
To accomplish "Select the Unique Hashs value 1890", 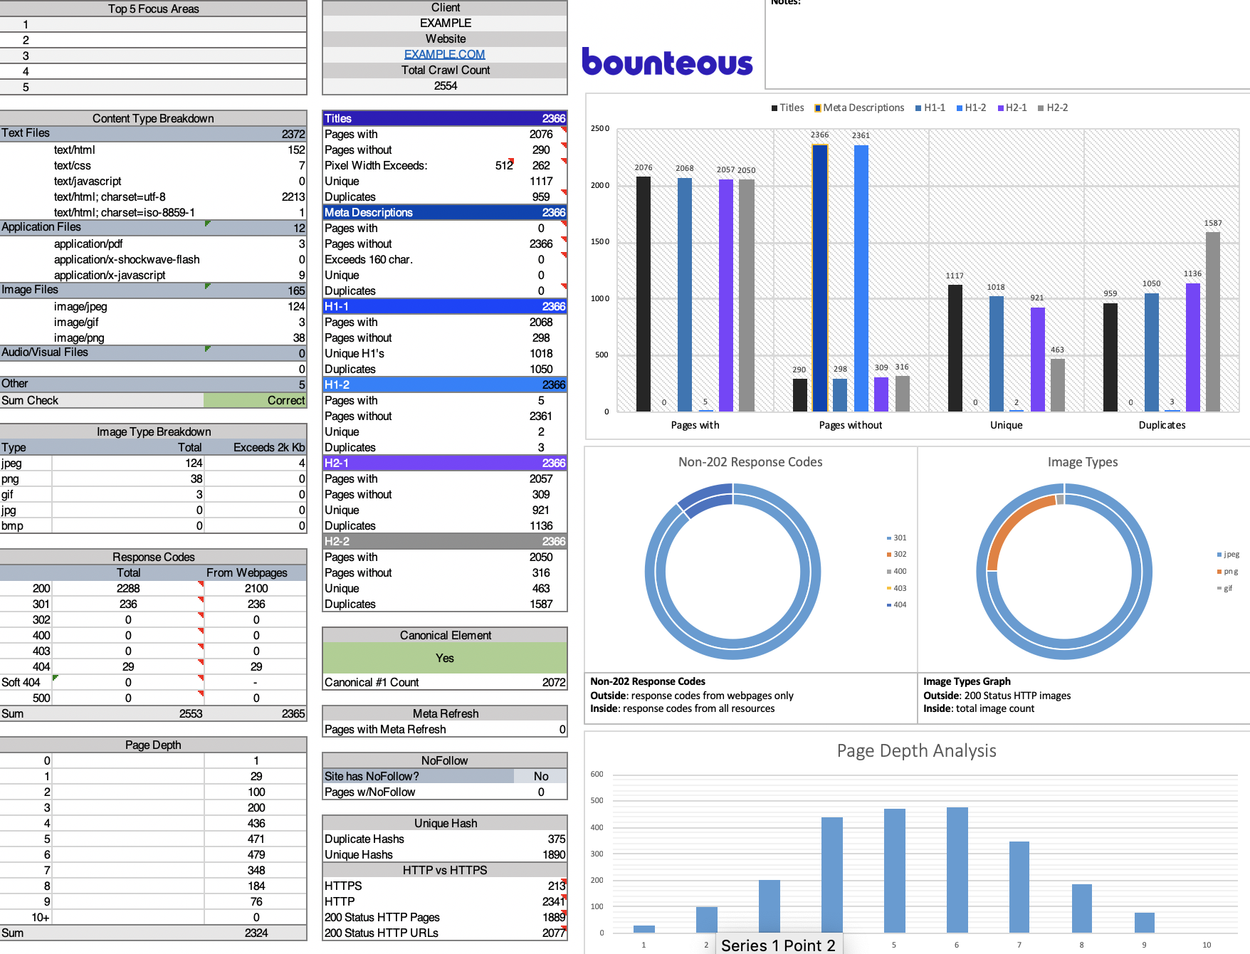I will pyautogui.click(x=554, y=854).
